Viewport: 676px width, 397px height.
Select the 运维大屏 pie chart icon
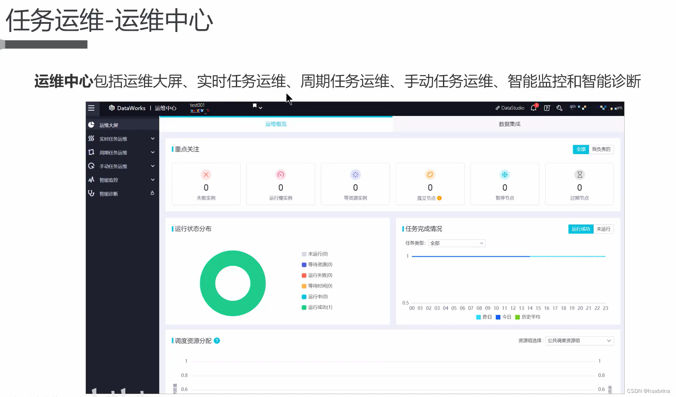[x=91, y=124]
